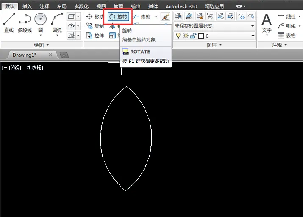Open the hatch tool dropdown arrow
The height and width of the screenshot is (217, 303).
point(78,35)
